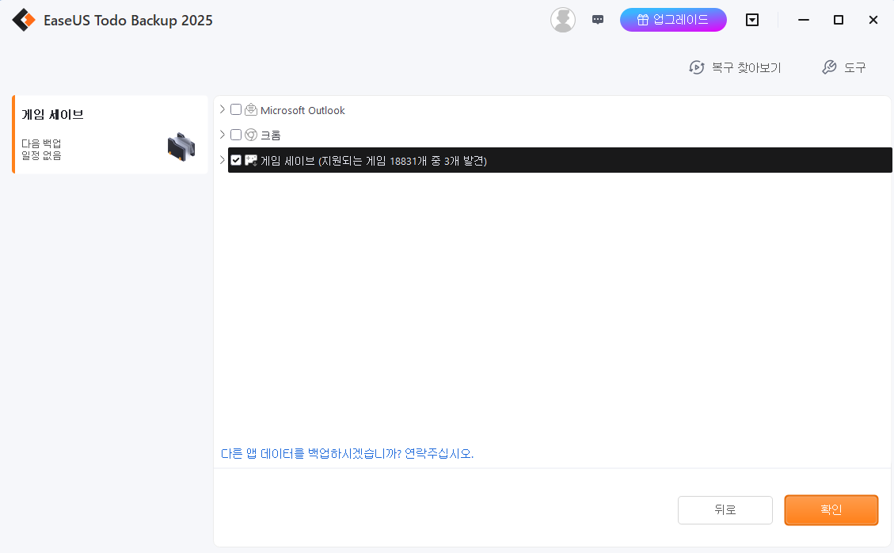This screenshot has height=553, width=894.
Task: Open the user account avatar
Action: click(x=562, y=20)
